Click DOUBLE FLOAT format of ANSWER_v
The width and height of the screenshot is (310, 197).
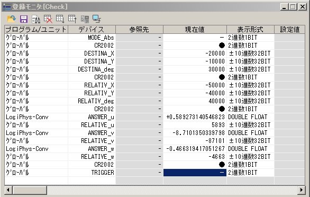250,133
